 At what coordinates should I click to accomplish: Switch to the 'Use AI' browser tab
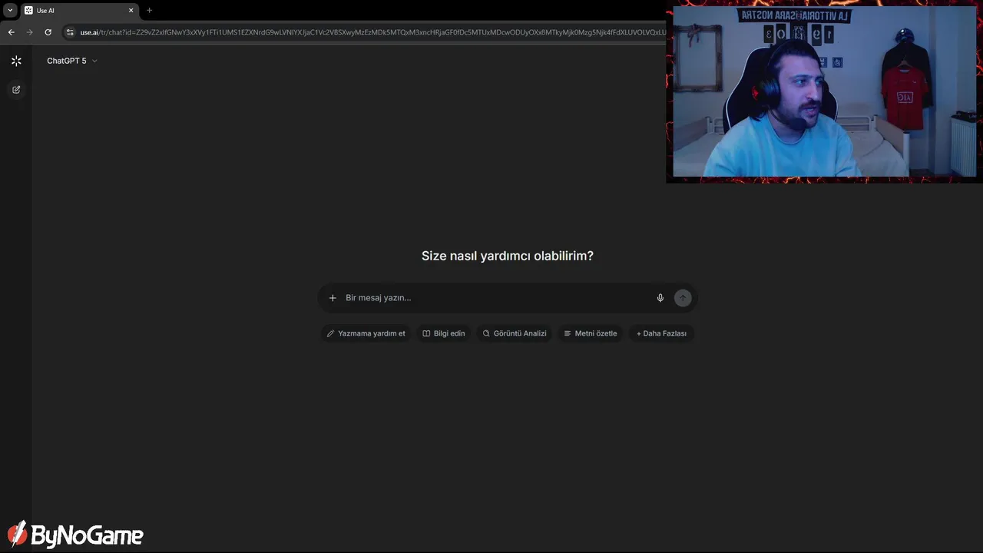[79, 11]
